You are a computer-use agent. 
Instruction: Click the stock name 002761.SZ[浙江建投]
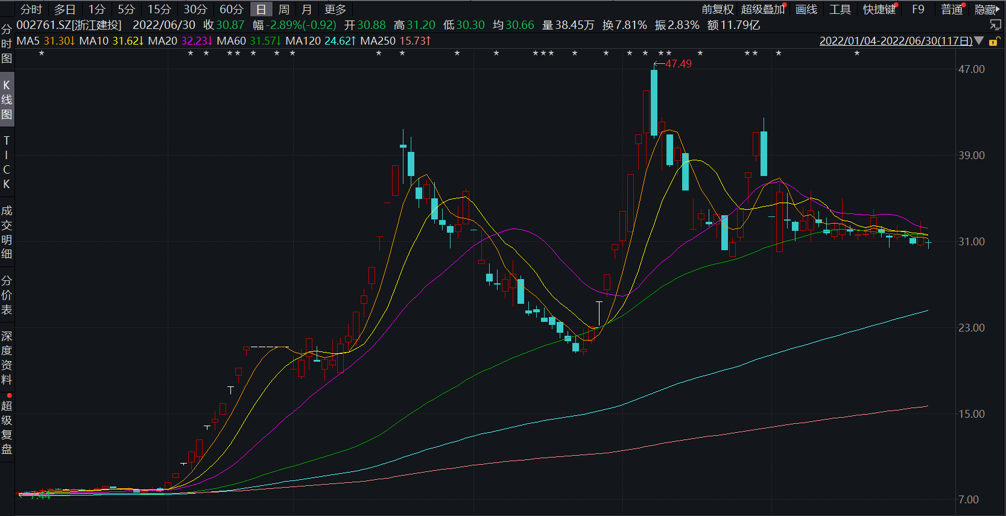tap(69, 25)
